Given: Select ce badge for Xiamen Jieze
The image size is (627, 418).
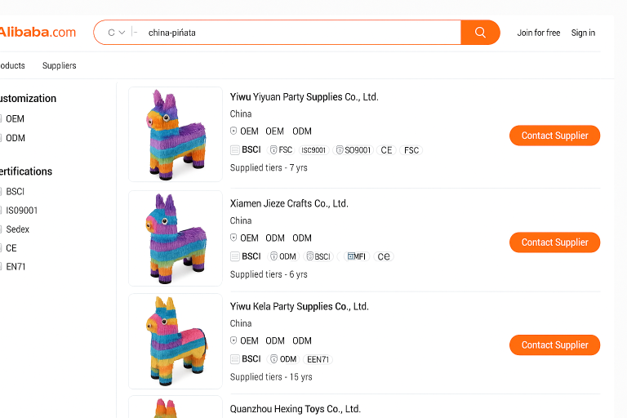Looking at the screenshot, I should click(384, 256).
